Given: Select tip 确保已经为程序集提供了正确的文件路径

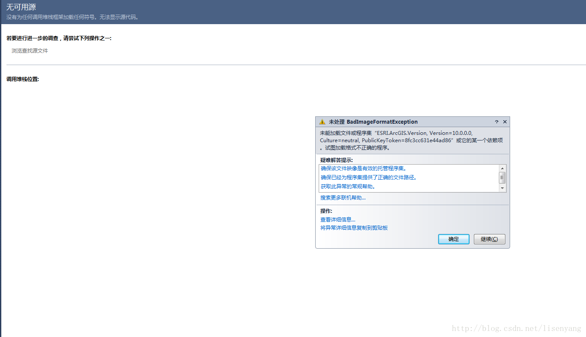Looking at the screenshot, I should coord(369,178).
